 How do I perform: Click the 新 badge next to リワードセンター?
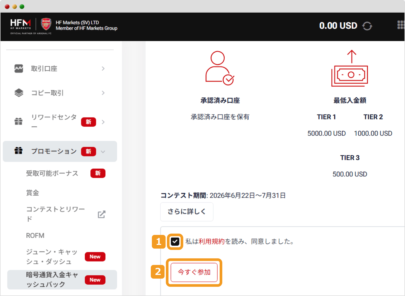click(89, 122)
